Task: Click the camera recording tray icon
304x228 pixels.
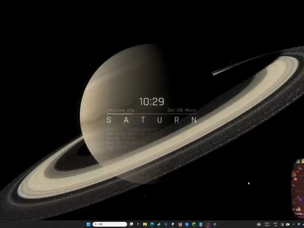Action: tap(288, 224)
